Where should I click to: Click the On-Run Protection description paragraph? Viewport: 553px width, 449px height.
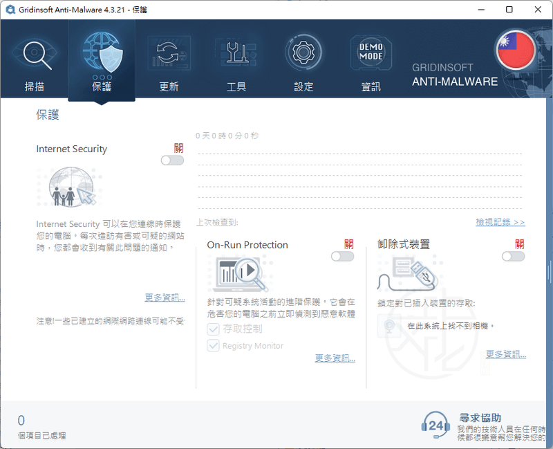pos(281,308)
